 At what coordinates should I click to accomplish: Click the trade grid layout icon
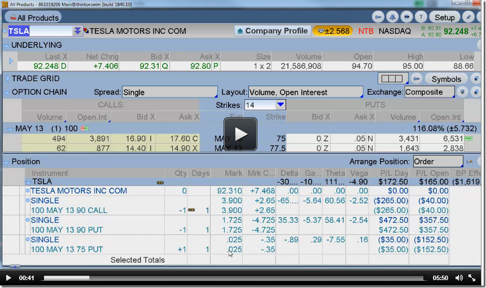click(392, 78)
